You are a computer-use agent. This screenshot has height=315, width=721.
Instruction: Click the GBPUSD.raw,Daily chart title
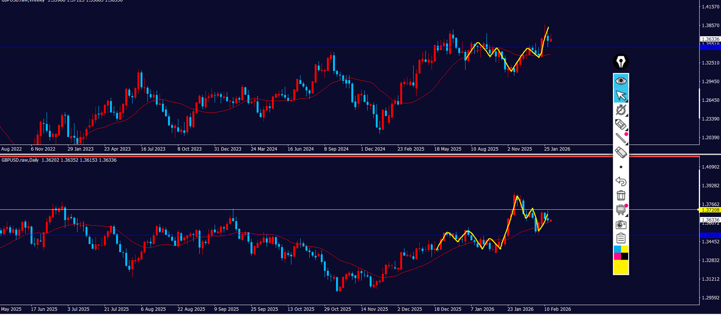pyautogui.click(x=20, y=160)
